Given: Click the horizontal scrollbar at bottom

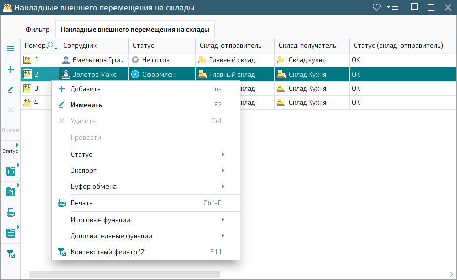Looking at the screenshot, I should [x=124, y=274].
